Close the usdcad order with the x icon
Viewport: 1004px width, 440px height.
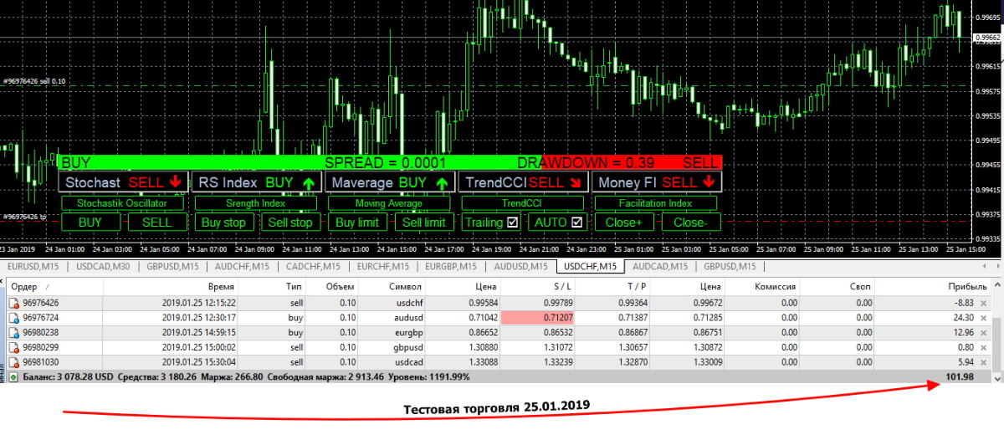[x=984, y=362]
